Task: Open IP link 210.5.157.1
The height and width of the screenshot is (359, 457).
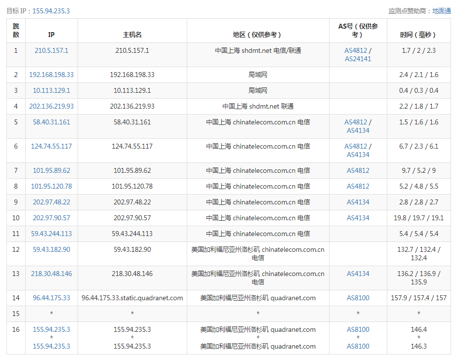Action: click(51, 50)
